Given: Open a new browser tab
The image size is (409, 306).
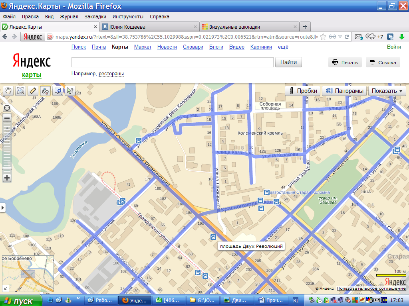Looking at the screenshot, I should 305,27.
